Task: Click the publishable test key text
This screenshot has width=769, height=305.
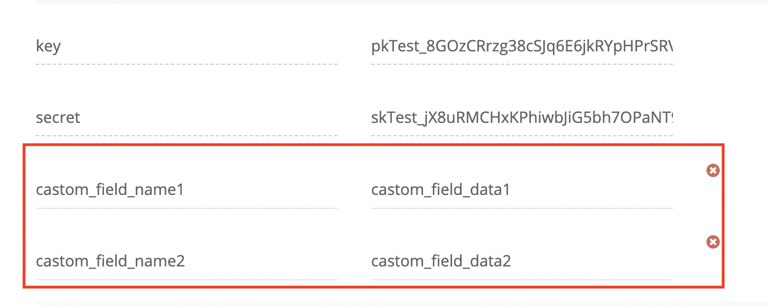Action: (x=522, y=46)
